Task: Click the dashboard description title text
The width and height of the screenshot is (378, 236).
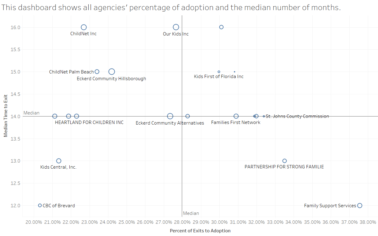Action: point(171,7)
